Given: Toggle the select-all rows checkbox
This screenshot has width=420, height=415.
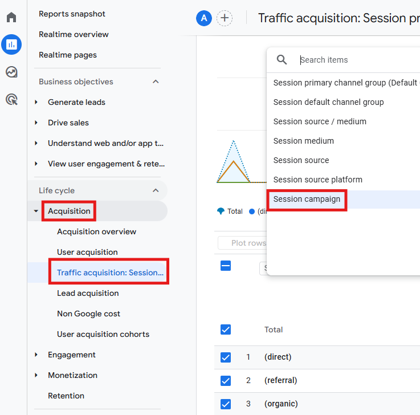Looking at the screenshot, I should coord(226,266).
